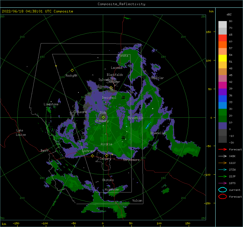Click the 18TS legend text
The width and height of the screenshot is (243, 227).
tap(232, 183)
